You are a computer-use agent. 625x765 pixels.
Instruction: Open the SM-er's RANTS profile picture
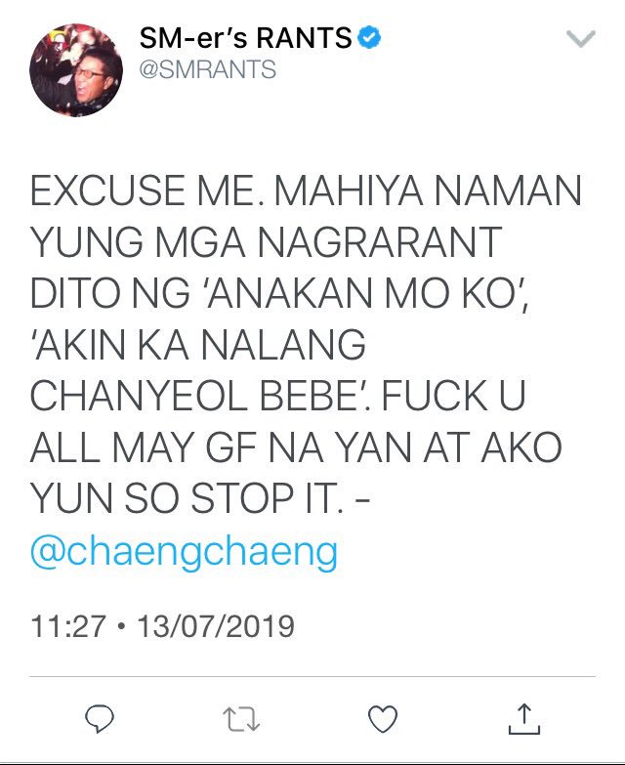(76, 70)
